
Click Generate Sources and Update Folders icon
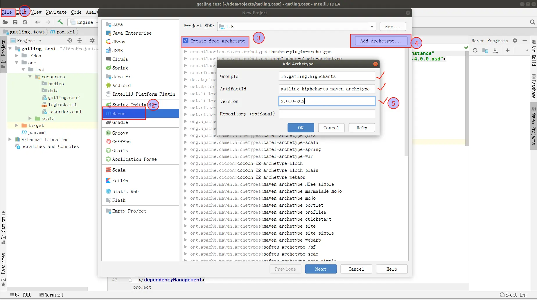tap(485, 51)
